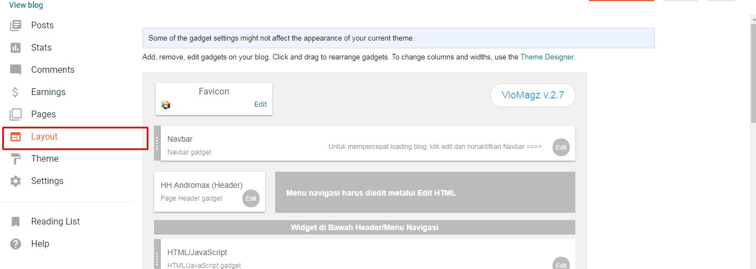Viewport: 756px width, 269px height.
Task: Click the Reading List bookmark icon
Action: 16,221
